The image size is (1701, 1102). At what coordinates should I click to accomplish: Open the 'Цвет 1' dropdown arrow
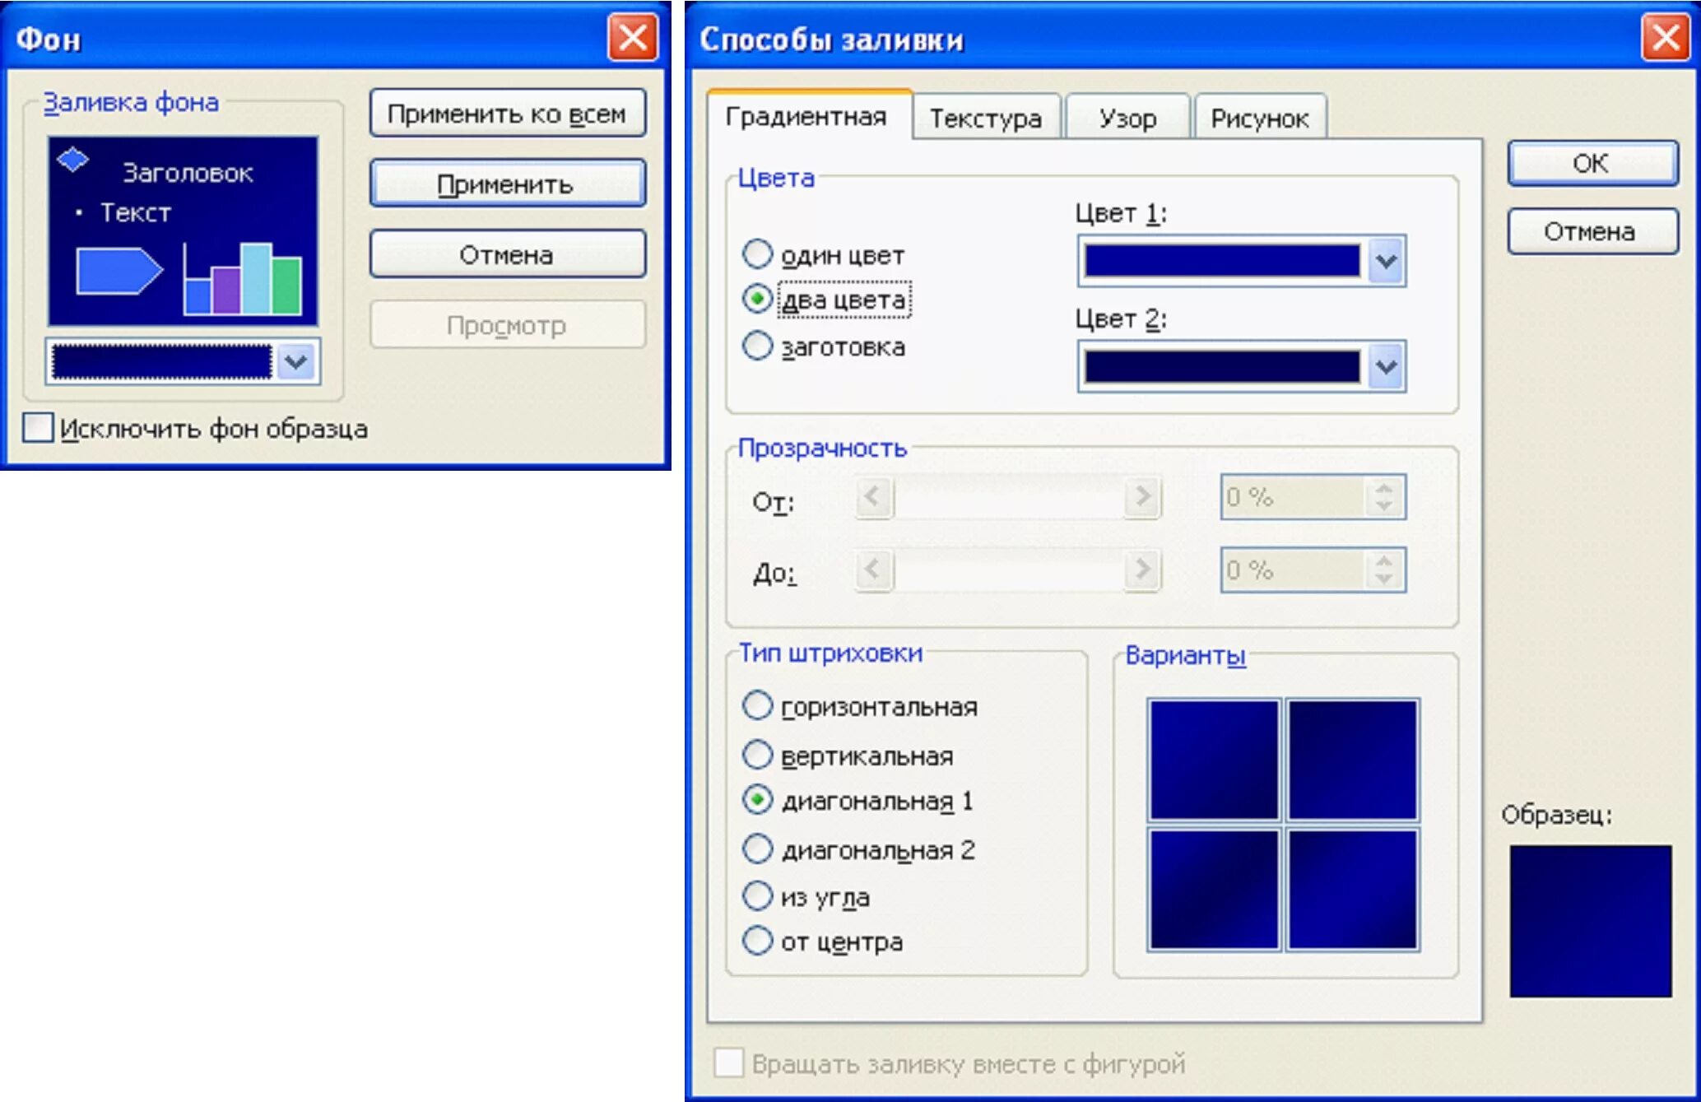(x=1387, y=262)
